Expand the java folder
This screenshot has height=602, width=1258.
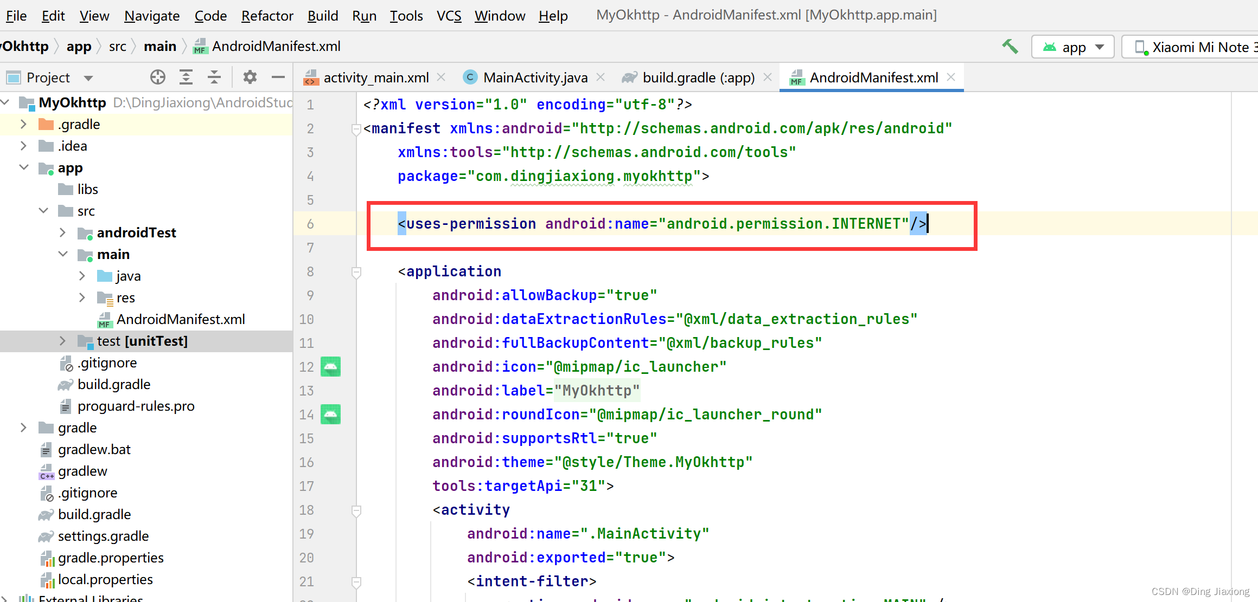[x=82, y=276]
